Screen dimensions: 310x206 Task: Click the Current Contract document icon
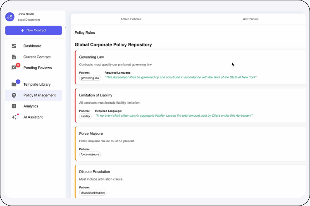pos(14,57)
